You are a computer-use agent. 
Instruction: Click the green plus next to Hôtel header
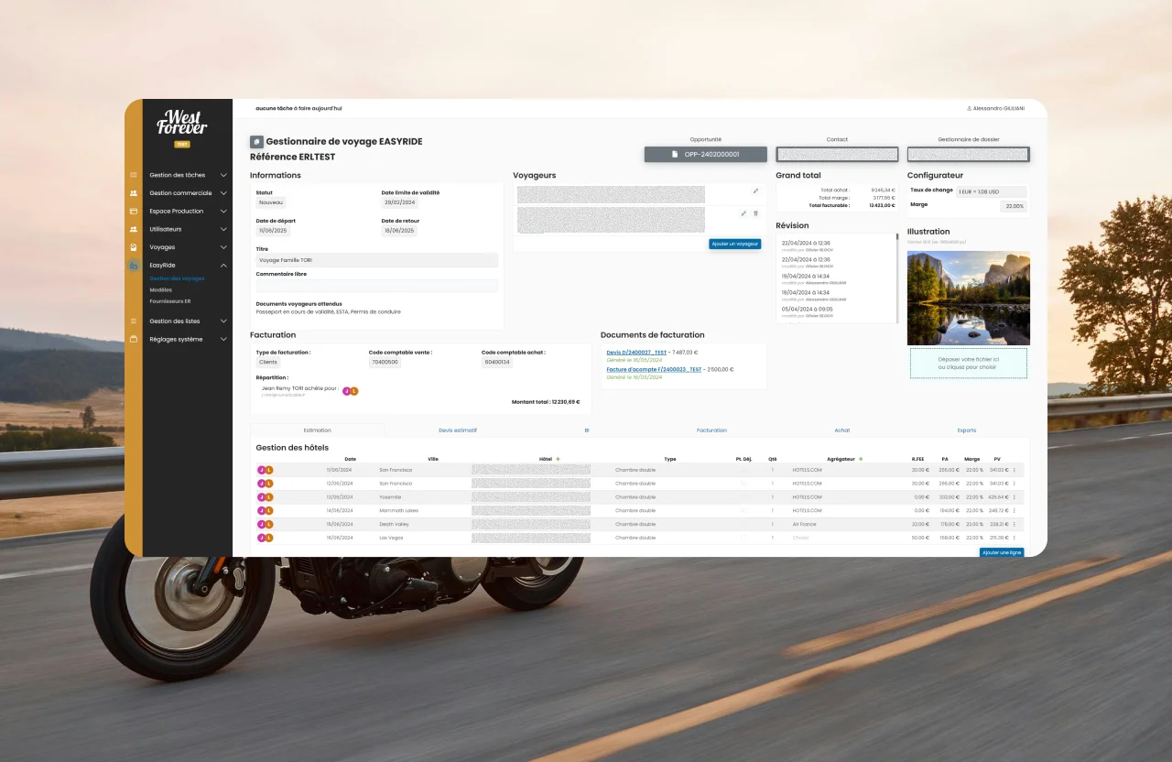point(558,459)
